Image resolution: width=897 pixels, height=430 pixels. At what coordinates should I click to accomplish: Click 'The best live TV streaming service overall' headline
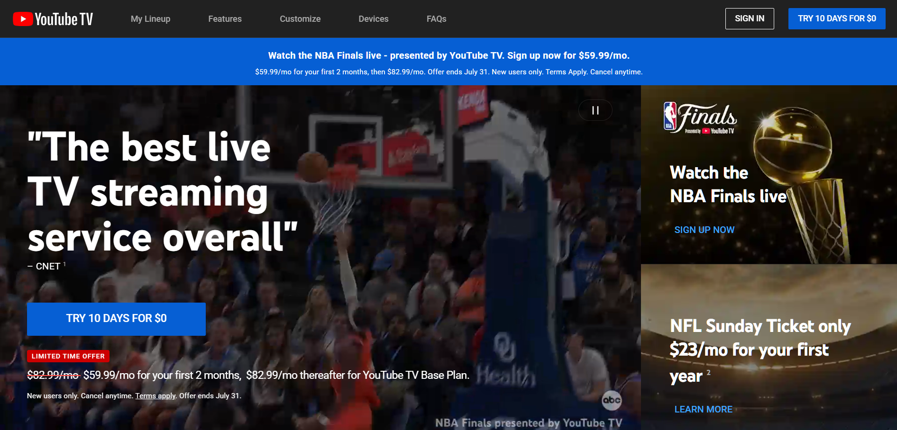(163, 192)
